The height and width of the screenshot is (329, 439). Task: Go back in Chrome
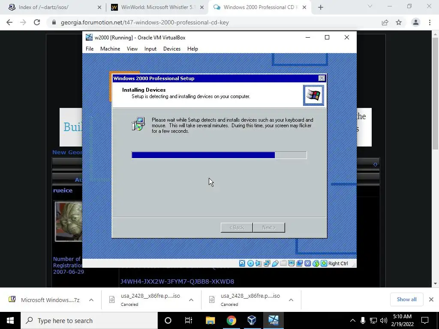pyautogui.click(x=9, y=22)
